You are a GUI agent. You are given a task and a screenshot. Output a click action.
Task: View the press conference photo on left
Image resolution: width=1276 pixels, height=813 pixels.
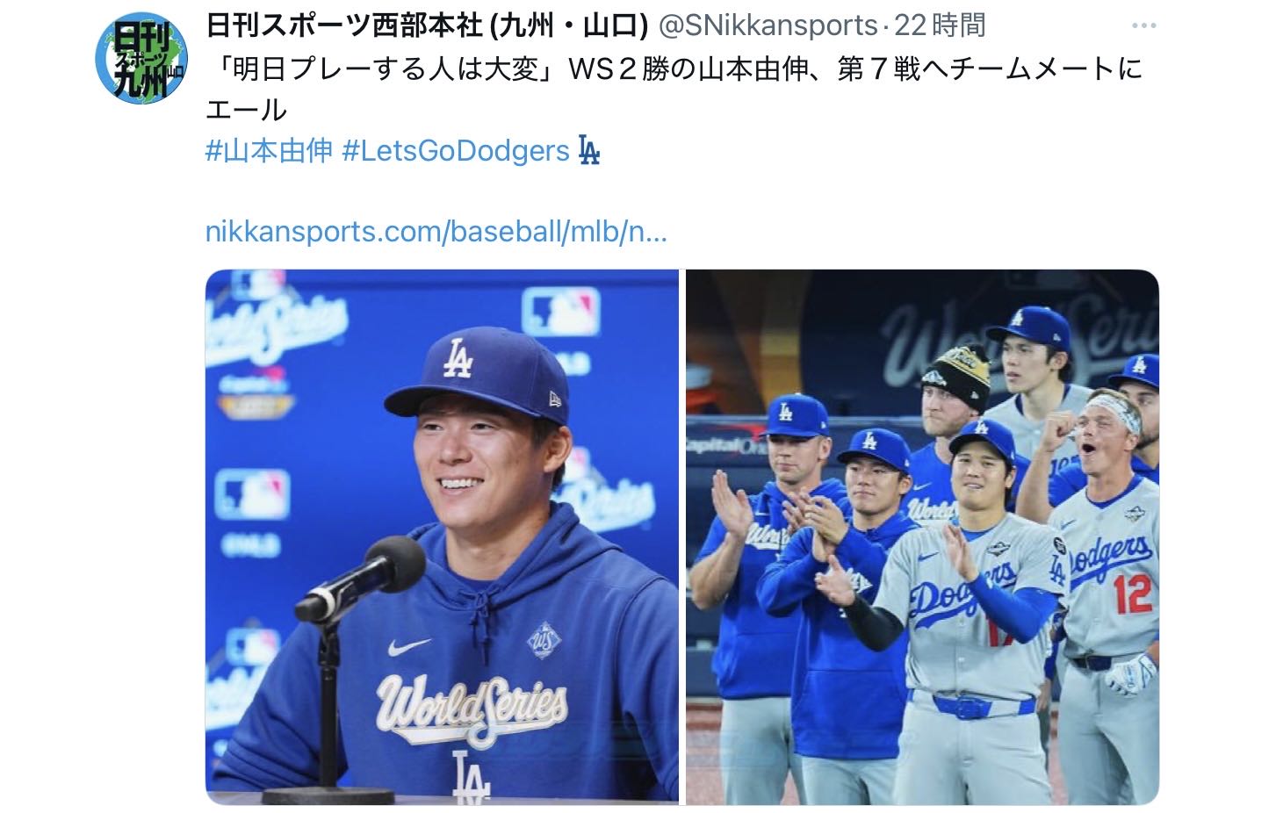pyautogui.click(x=443, y=536)
